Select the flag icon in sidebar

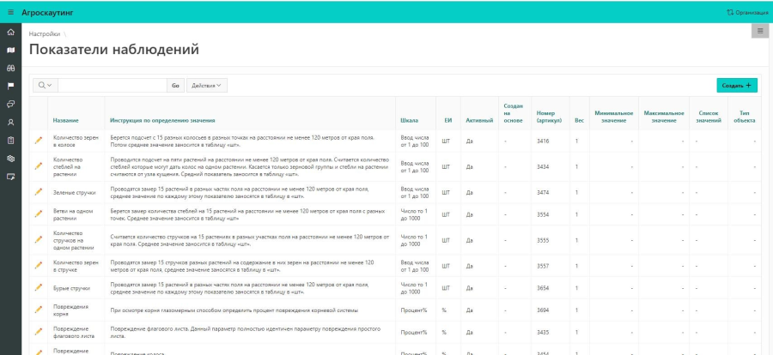tap(10, 86)
